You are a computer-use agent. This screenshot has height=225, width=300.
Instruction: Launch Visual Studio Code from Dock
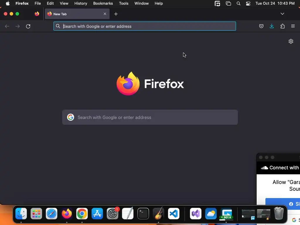[x=173, y=214]
